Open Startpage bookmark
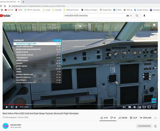 point(155,10)
